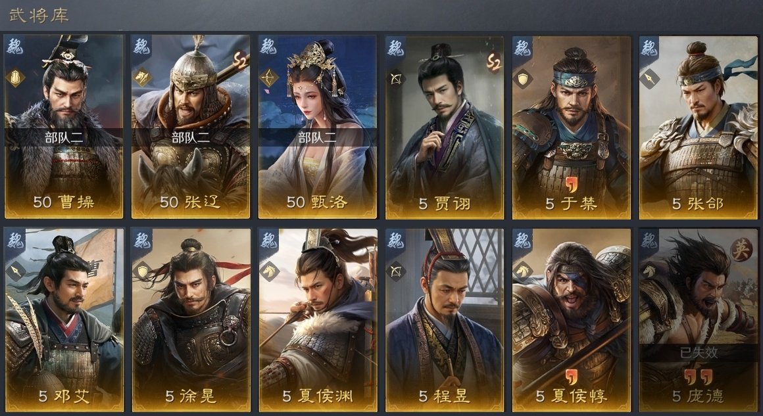Screen dimensions: 763x416
Task: Select the 甄洛 general card
Action: [x=317, y=126]
